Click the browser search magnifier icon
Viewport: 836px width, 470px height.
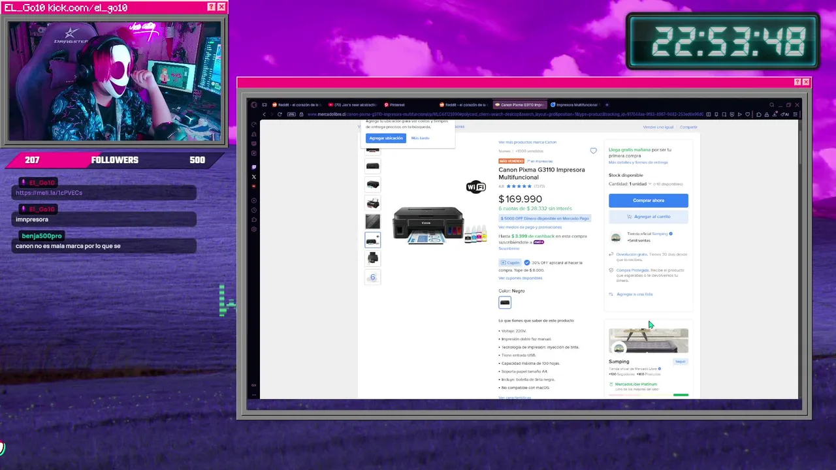[771, 104]
